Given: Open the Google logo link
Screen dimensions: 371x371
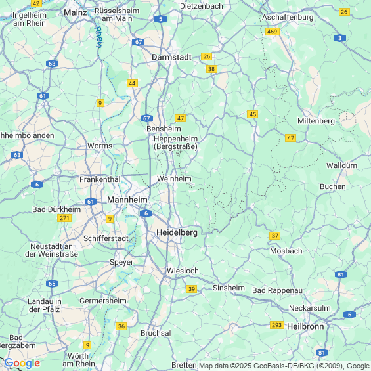Looking at the screenshot, I should 22,363.
